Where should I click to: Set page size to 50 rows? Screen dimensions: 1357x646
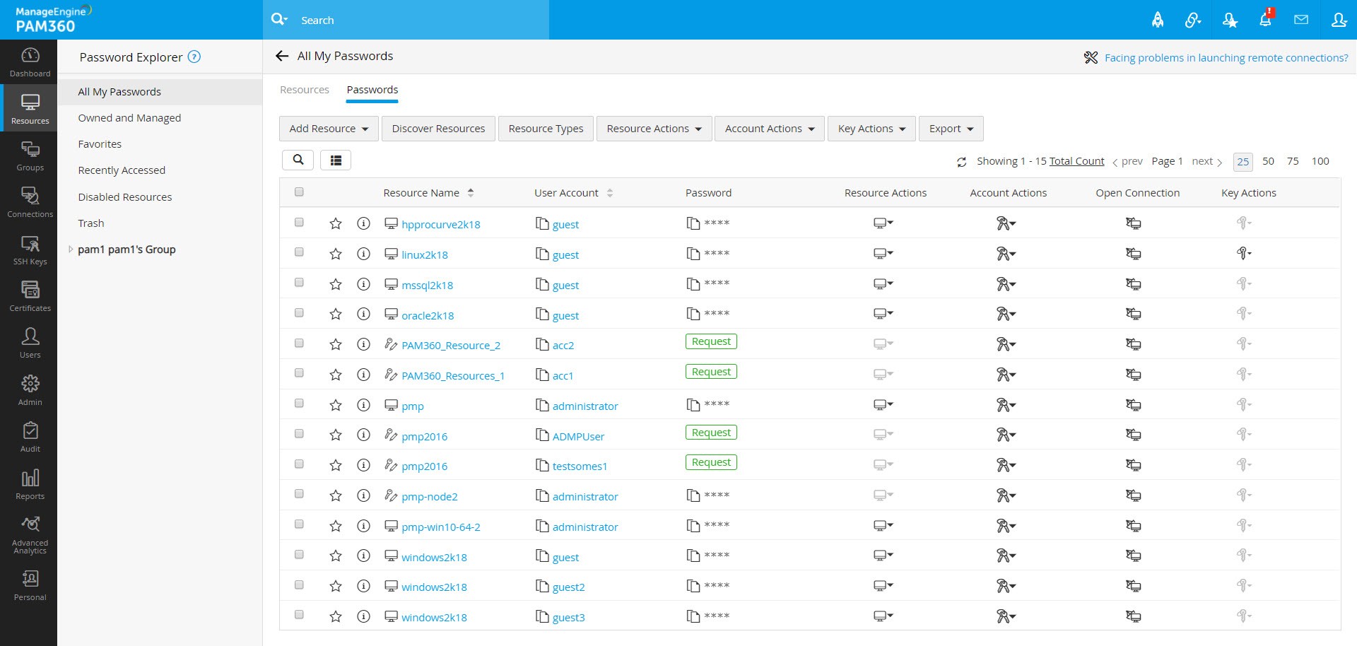click(x=1268, y=161)
